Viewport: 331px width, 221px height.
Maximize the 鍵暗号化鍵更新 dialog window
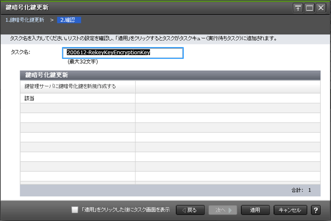pyautogui.click(x=310, y=8)
